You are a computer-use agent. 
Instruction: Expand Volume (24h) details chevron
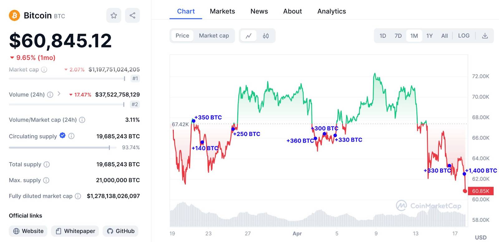(59, 94)
